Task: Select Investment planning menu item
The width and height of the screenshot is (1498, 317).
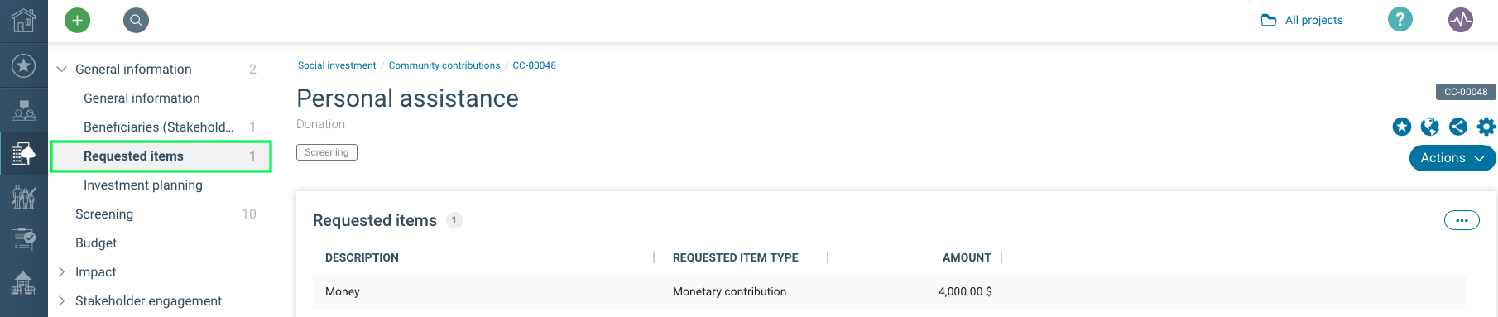Action: (x=143, y=185)
